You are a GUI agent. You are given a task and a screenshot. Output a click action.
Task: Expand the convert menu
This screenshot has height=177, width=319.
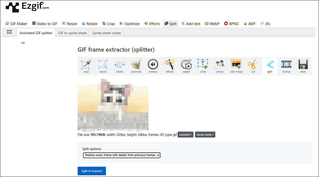coord(185,134)
